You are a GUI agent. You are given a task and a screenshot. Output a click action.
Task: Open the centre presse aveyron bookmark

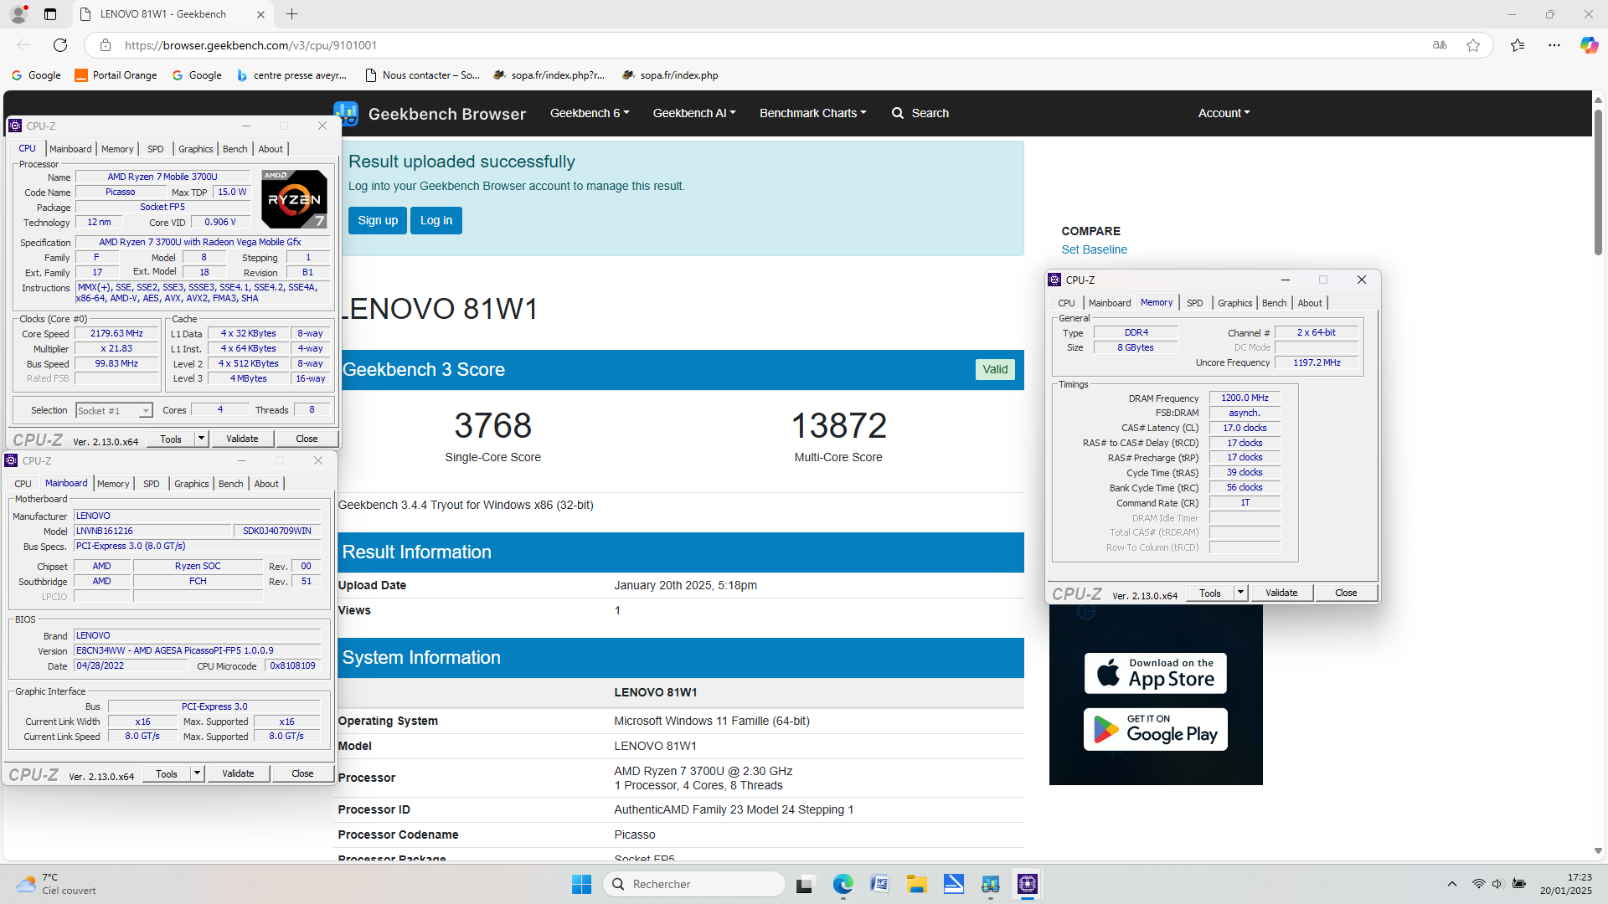click(291, 75)
